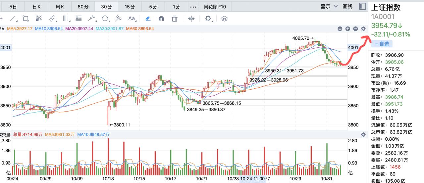Viewport: 424px width, 183px height.
Task: Click the MA20:3907.44 indicator label
Action: coord(79,29)
